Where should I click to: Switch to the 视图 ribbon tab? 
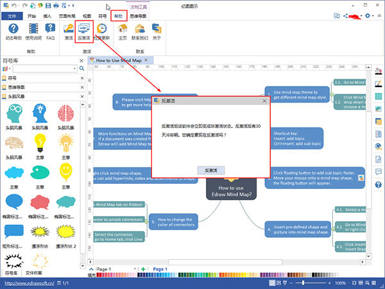(x=87, y=16)
